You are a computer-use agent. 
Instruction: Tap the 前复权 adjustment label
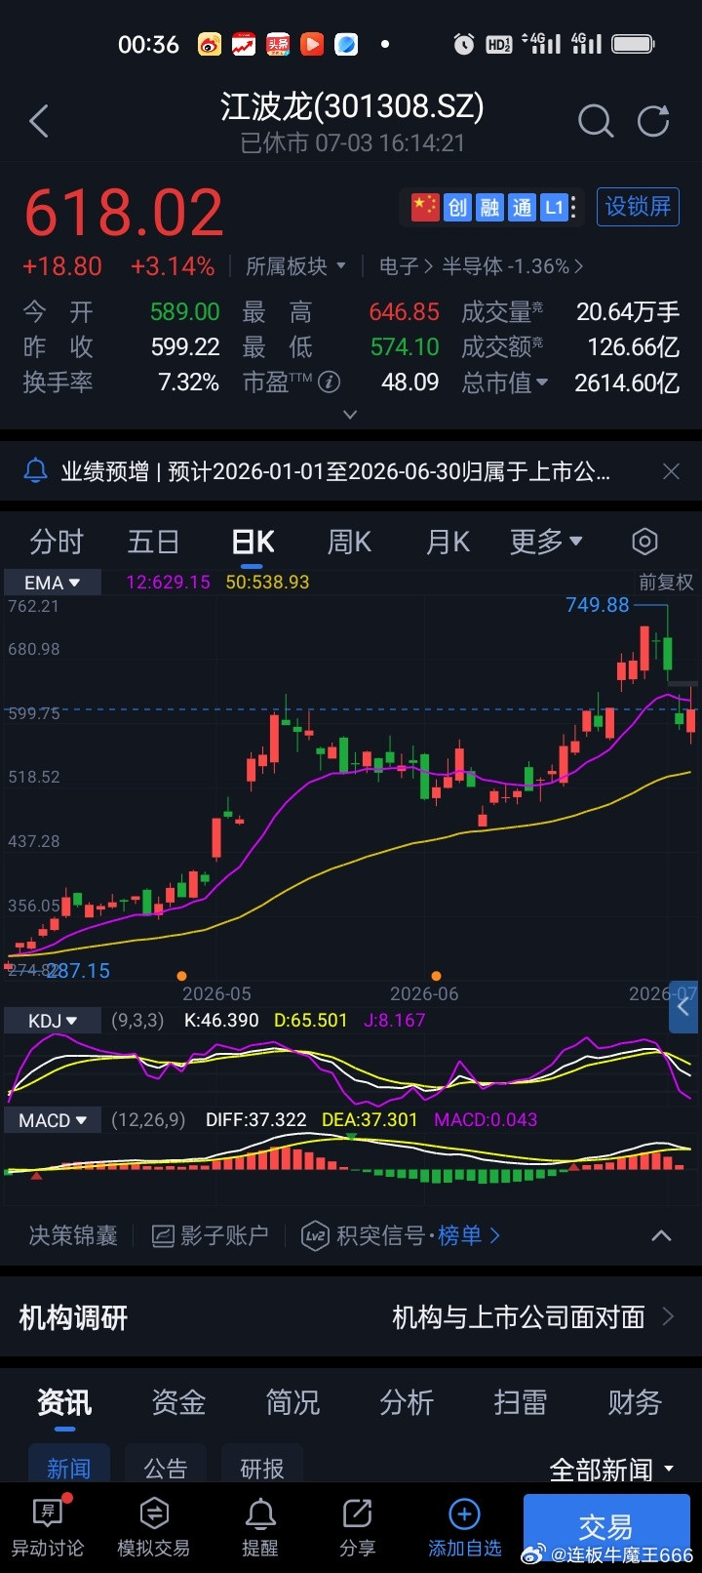(x=666, y=583)
